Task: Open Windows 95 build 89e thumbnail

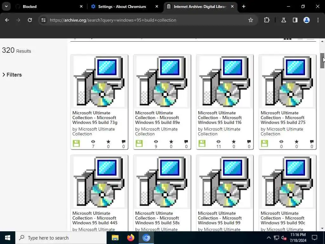Action: tap(162, 82)
